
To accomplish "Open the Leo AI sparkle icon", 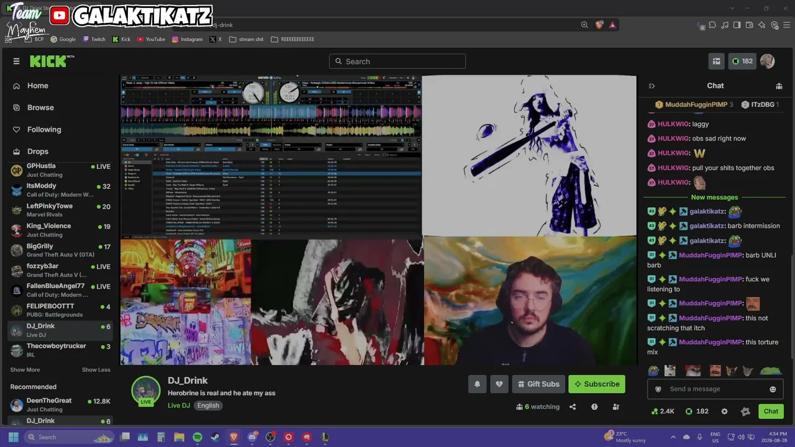I will tap(762, 25).
